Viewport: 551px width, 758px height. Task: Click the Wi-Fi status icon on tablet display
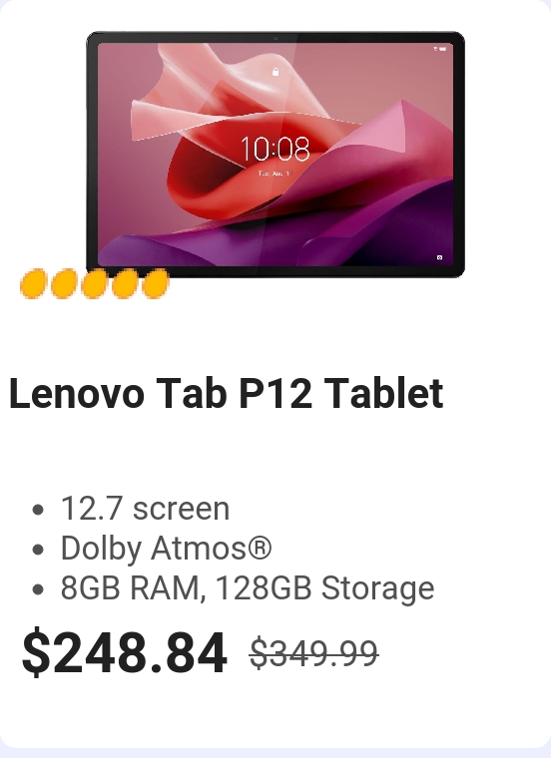(x=436, y=49)
